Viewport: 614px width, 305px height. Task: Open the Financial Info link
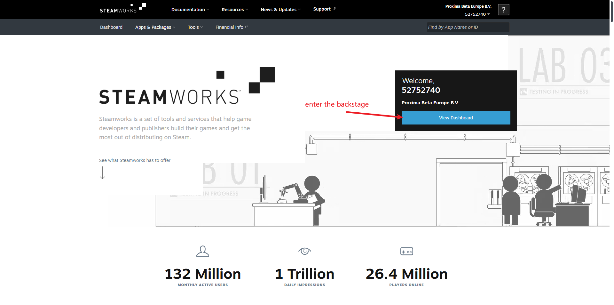pos(231,27)
